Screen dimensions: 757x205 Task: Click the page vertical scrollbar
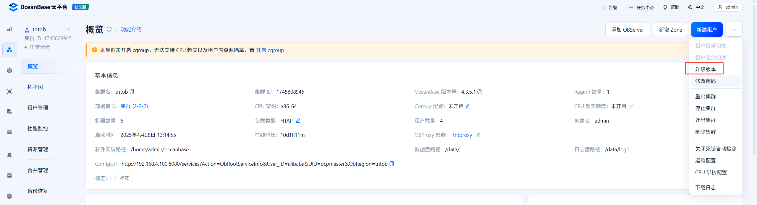point(754,80)
